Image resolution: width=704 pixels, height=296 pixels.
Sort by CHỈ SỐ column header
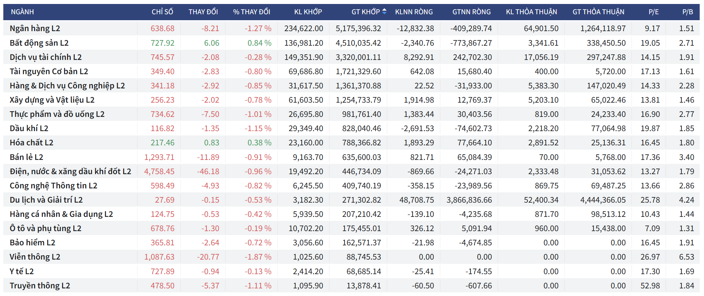[x=162, y=12]
